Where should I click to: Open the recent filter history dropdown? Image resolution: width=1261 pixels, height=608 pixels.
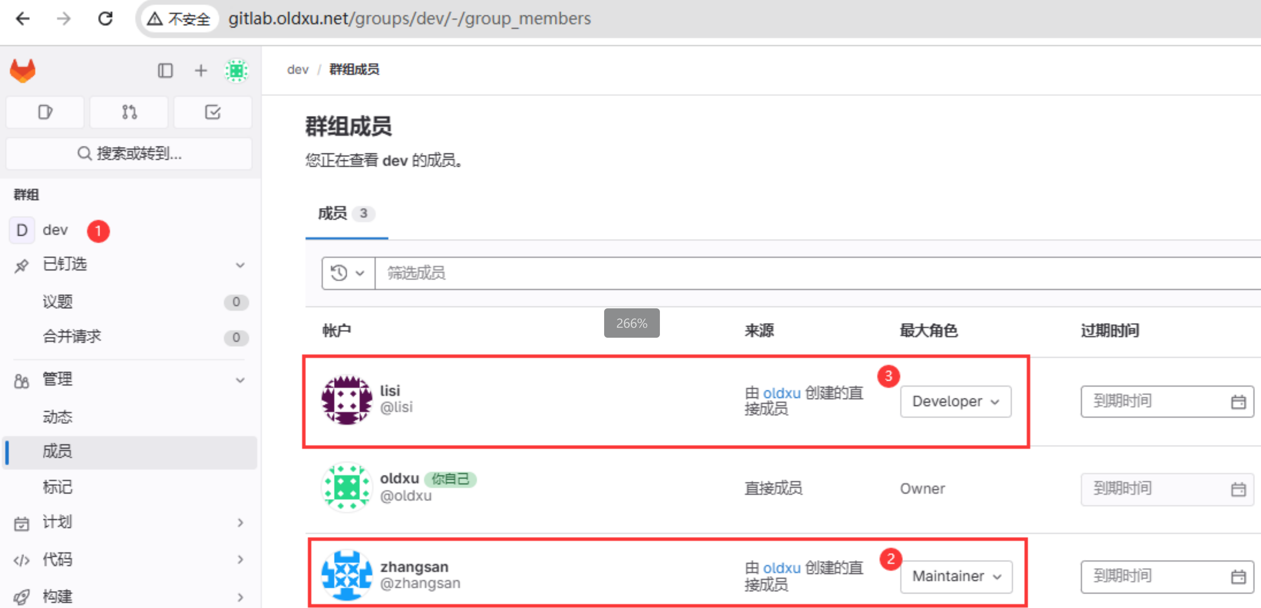348,273
